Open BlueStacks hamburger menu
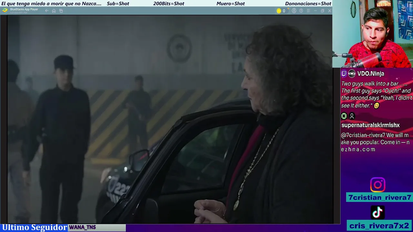 pyautogui.click(x=308, y=11)
